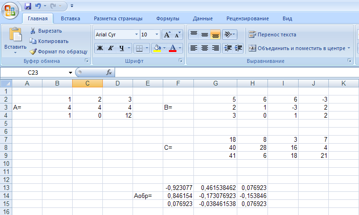The width and height of the screenshot is (359, 215).
Task: Open the merge options dropdown arrow
Action: pyautogui.click(x=349, y=48)
